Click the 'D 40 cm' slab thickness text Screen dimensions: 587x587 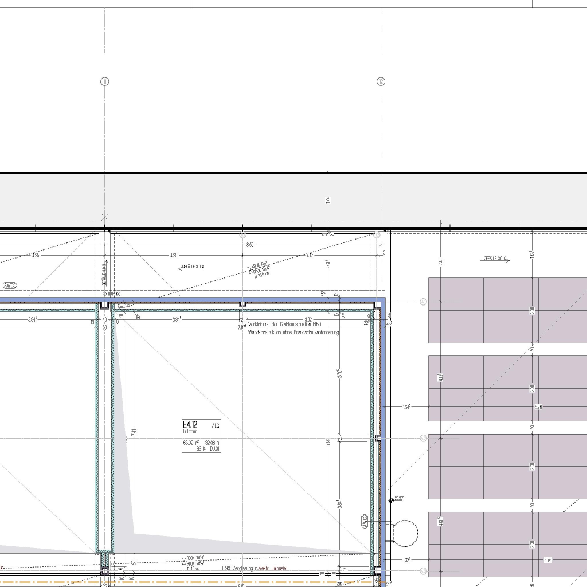coord(194,569)
